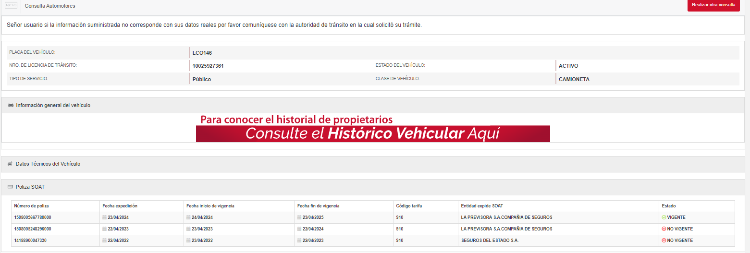This screenshot has height=253, width=750.
Task: Click calendar icon next to 22/04/2022 expedition date
Action: 104,241
